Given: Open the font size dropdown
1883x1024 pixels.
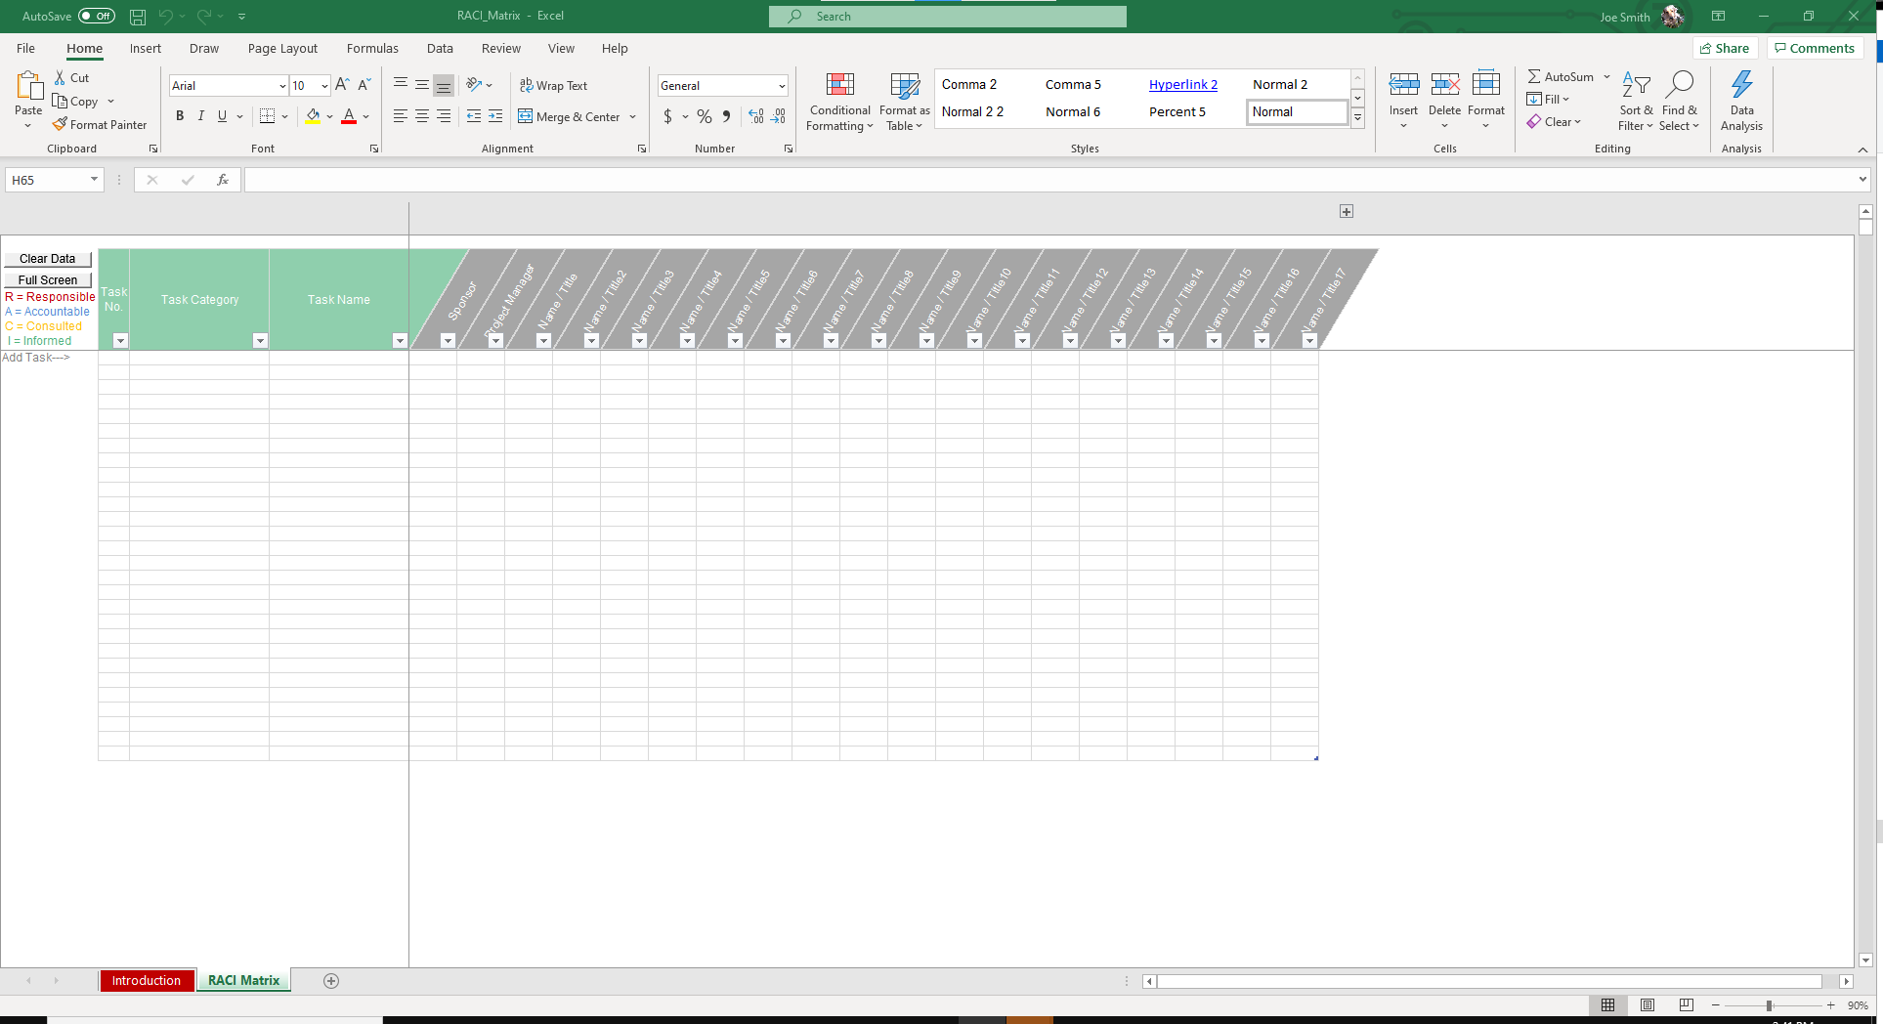Looking at the screenshot, I should [324, 86].
